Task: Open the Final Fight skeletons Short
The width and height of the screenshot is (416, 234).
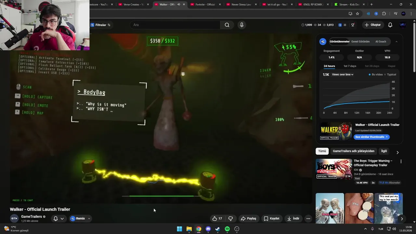Action: pyautogui.click(x=330, y=208)
